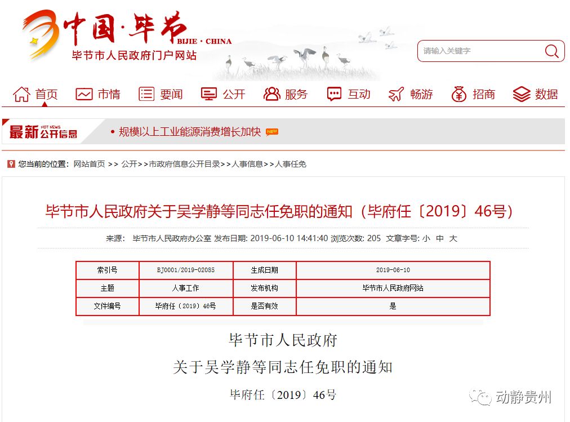This screenshot has height=422, width=570.
Task: Open the 规模以上工业能源消费增长加快 news link
Action: pyautogui.click(x=190, y=132)
